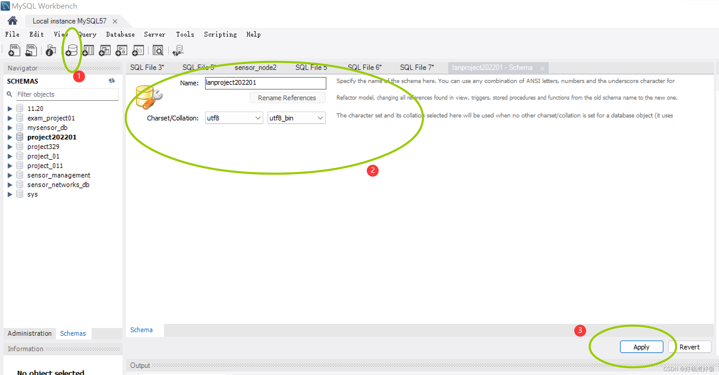Create new view toolbar icon
This screenshot has width=719, height=375.
[x=105, y=51]
